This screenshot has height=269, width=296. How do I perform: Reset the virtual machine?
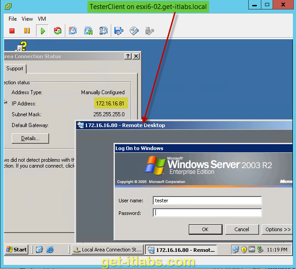click(x=57, y=31)
